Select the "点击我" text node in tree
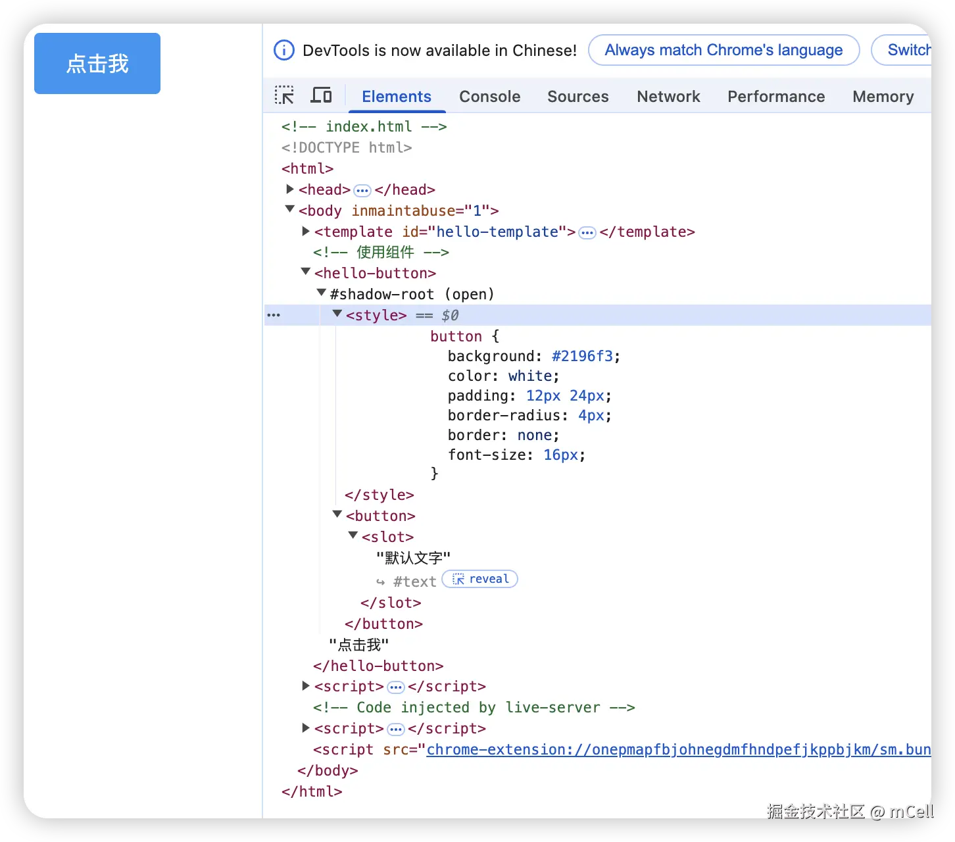955x842 pixels. [x=358, y=645]
